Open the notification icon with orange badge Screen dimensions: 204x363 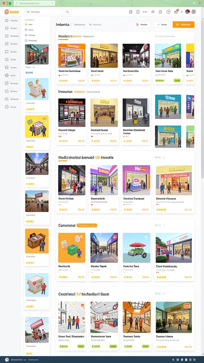click(x=176, y=12)
